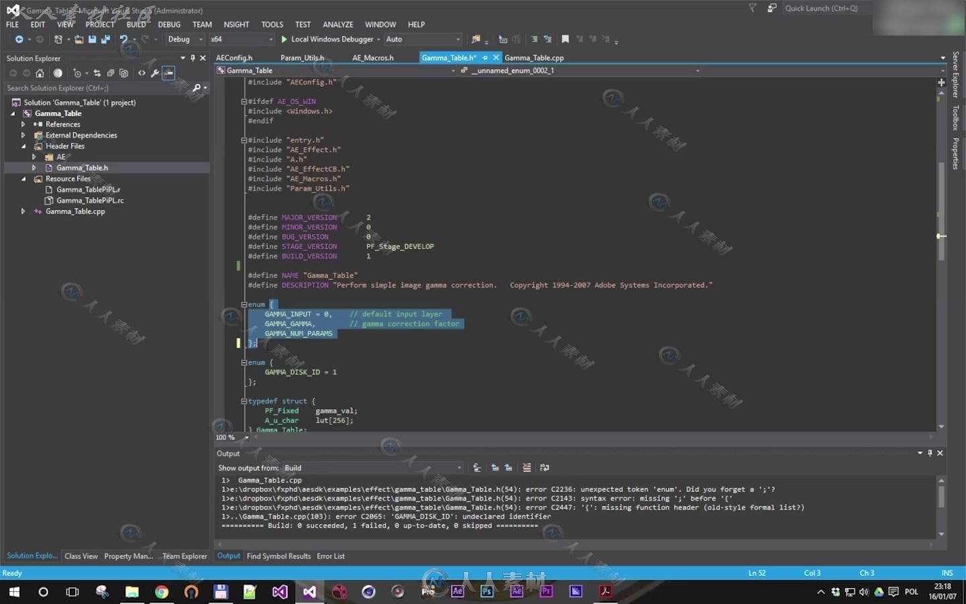This screenshot has width=966, height=604.
Task: Pin the Solution Explorer panel (auto hide)
Action: [x=193, y=58]
